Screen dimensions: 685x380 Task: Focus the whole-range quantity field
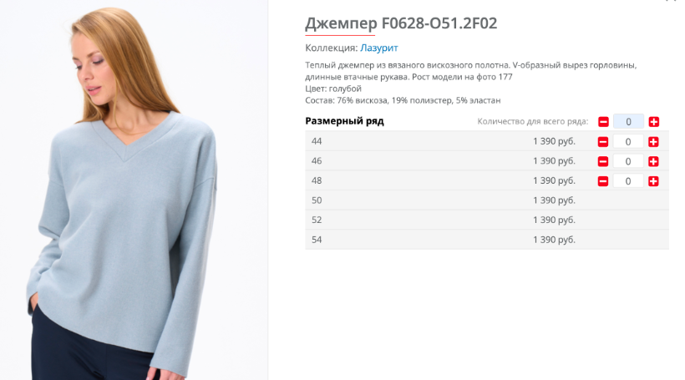[628, 121]
